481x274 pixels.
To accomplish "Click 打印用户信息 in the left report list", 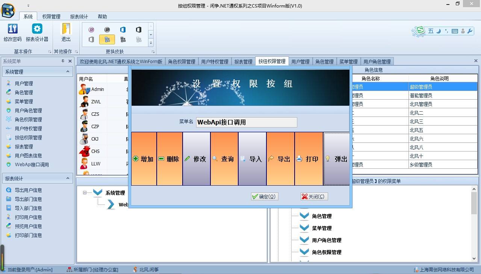I will tap(28, 217).
